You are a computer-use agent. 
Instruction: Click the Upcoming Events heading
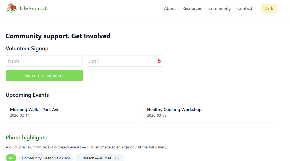pyautogui.click(x=27, y=95)
